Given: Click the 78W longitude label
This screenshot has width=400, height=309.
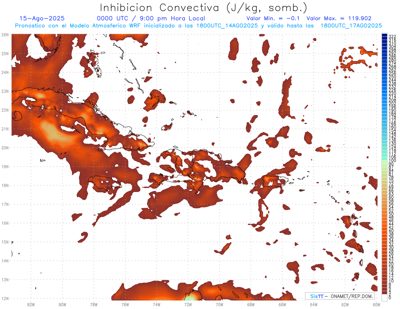Looking at the screenshot, I should (x=94, y=305).
